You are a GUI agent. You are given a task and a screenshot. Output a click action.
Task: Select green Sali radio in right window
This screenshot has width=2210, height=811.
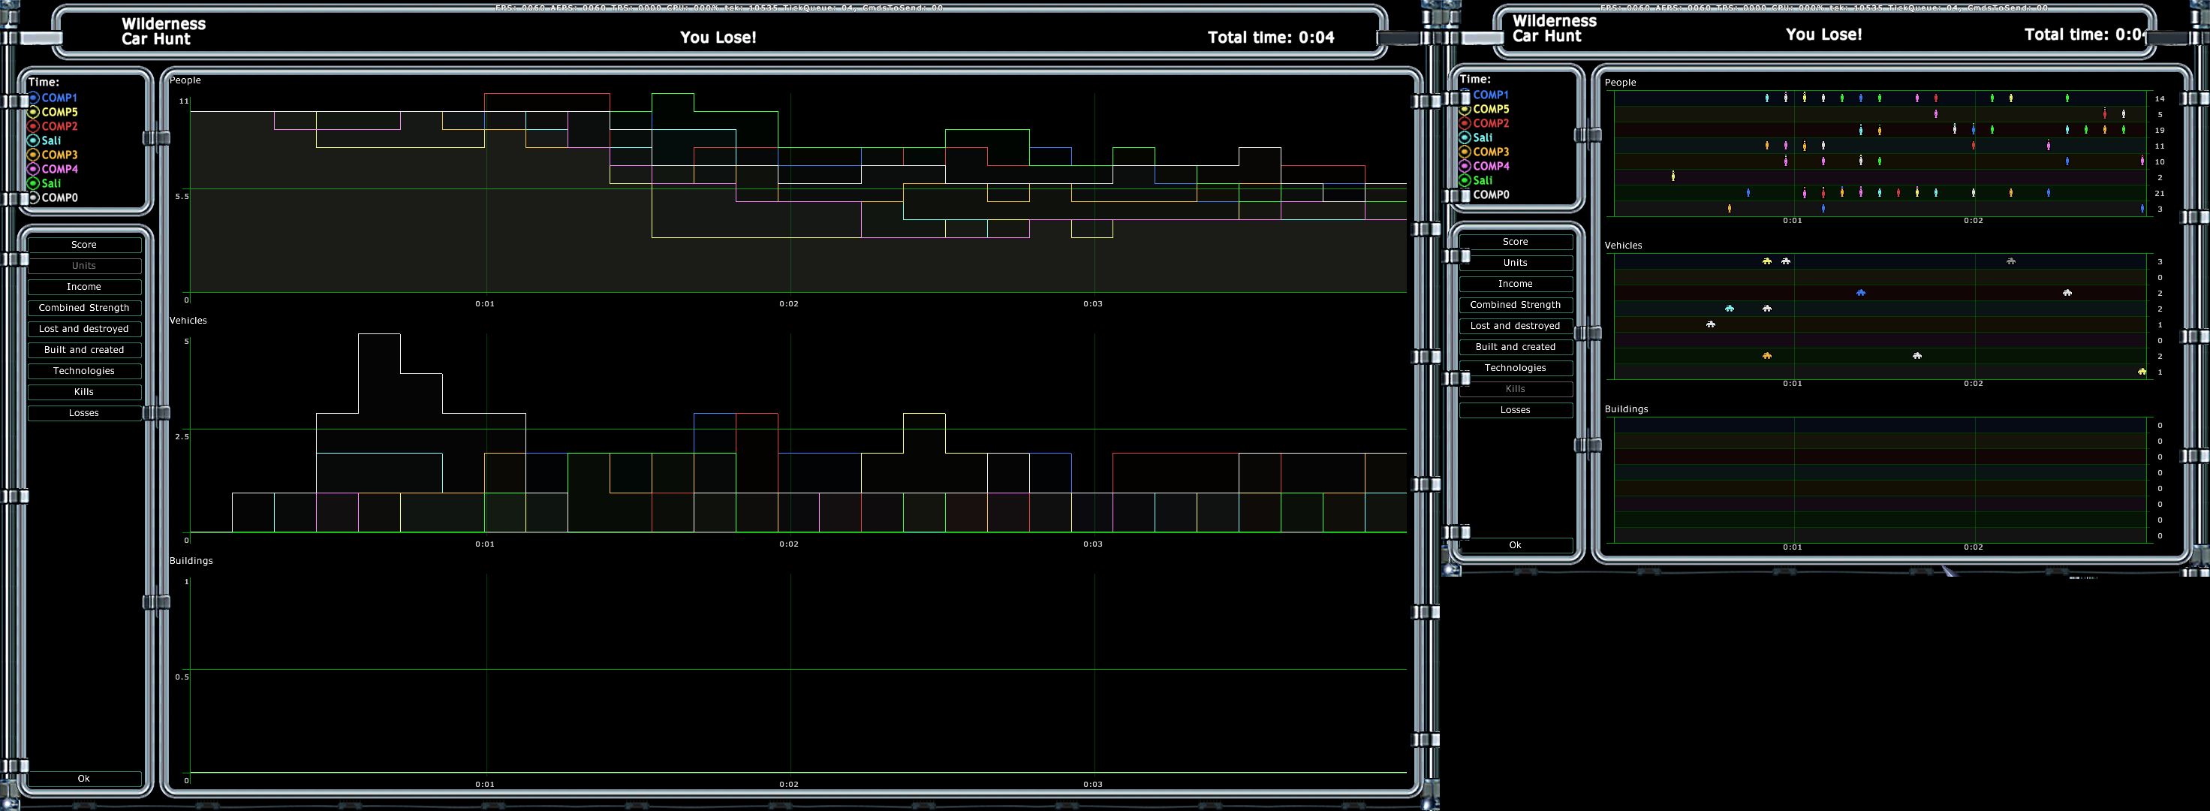tap(1465, 180)
